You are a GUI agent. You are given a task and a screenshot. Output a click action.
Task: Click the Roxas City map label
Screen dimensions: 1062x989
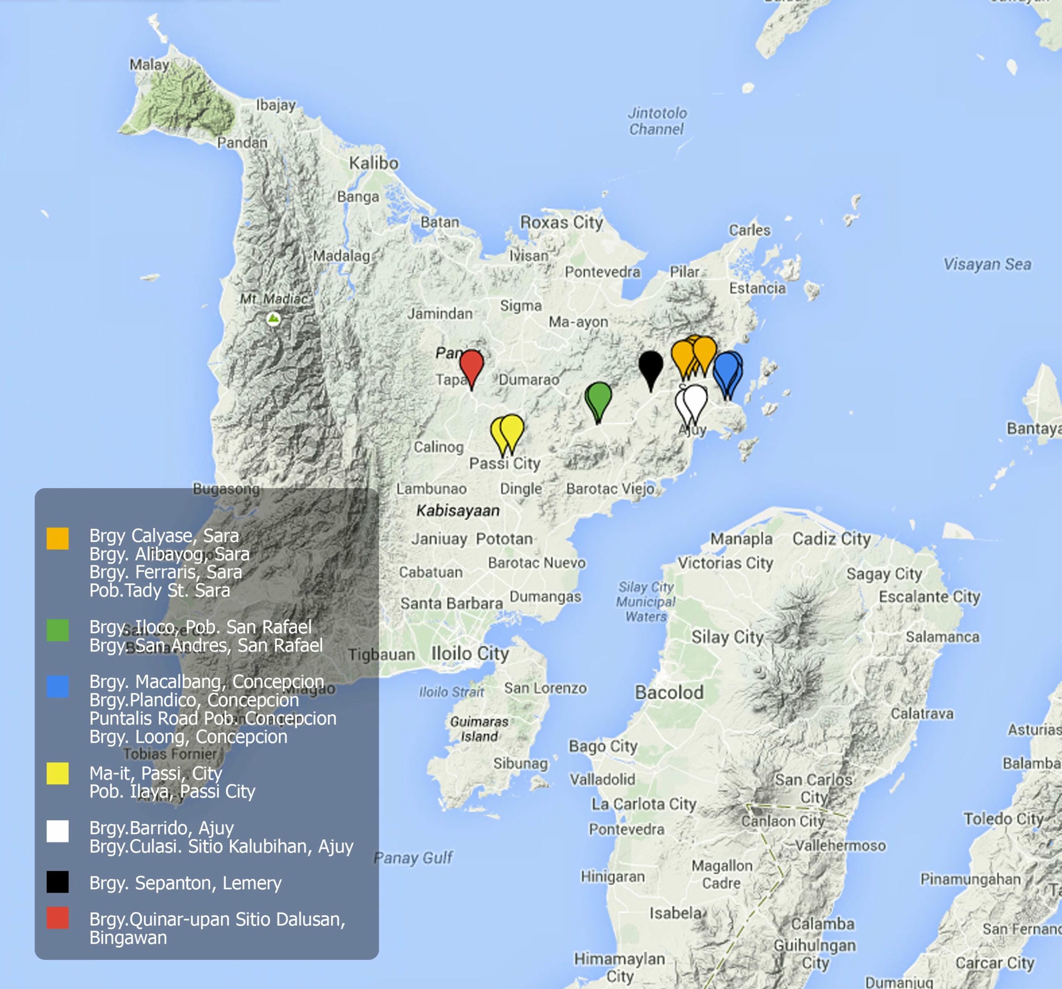coord(561,222)
